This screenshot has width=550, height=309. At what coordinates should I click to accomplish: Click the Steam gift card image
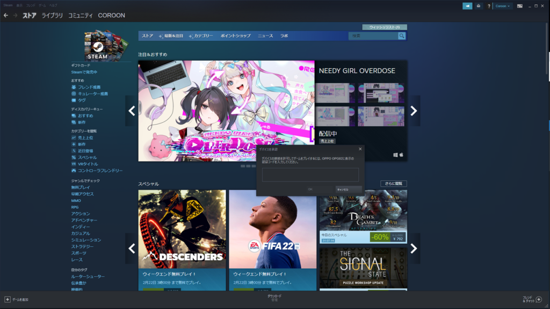pyautogui.click(x=106, y=46)
